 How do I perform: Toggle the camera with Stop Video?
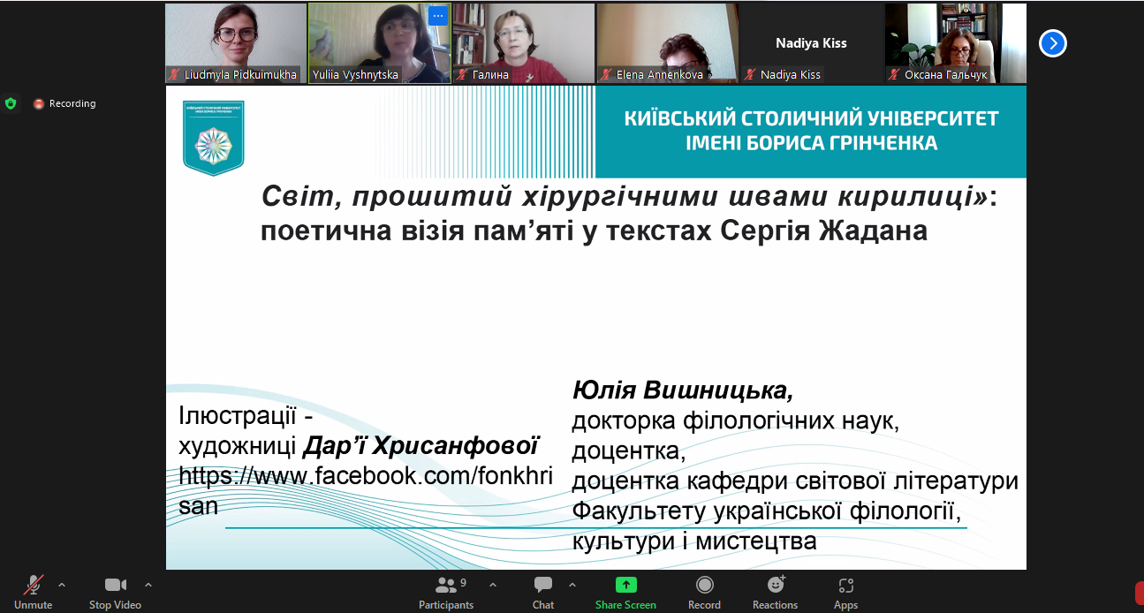tap(115, 591)
